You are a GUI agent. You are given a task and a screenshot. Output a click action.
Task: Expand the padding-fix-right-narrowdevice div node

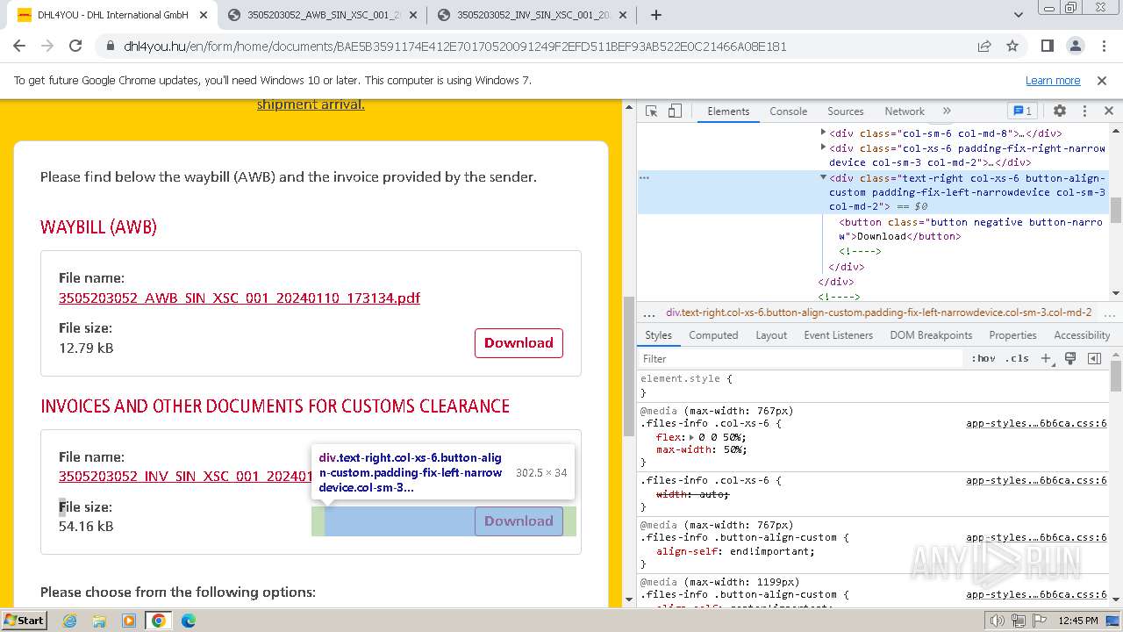click(x=823, y=147)
